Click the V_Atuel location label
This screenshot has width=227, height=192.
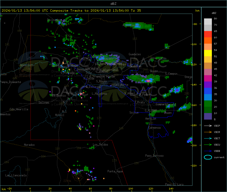coord(130,93)
